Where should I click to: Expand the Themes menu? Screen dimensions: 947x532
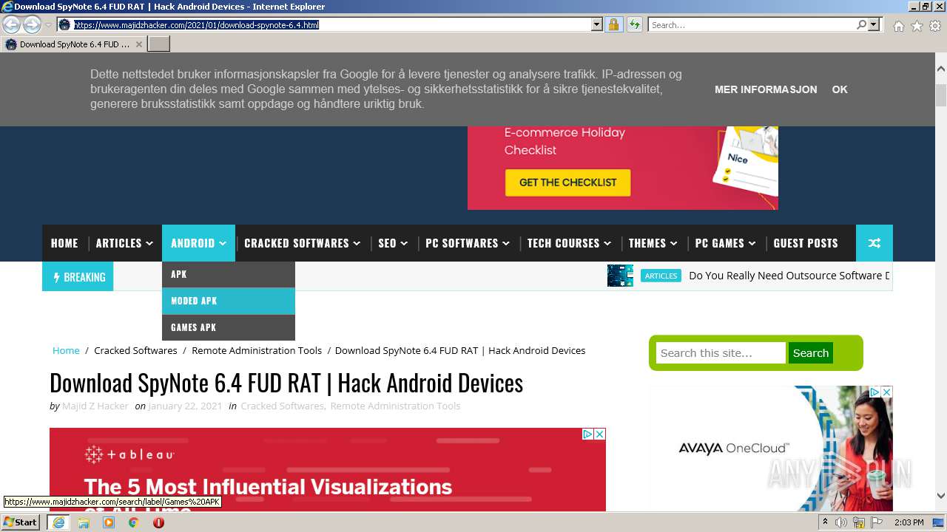click(653, 243)
